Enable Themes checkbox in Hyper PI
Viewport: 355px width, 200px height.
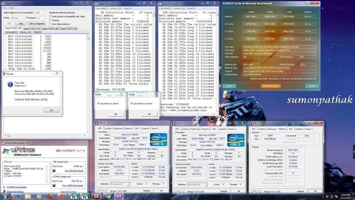pos(50,20)
